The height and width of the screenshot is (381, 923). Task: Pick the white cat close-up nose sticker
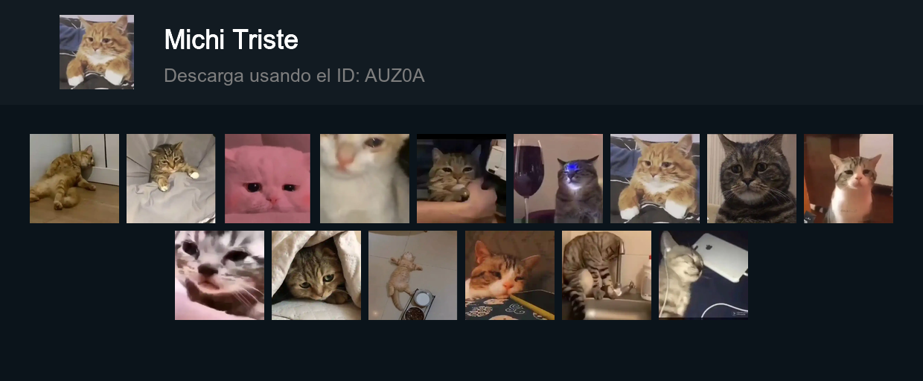(x=365, y=179)
